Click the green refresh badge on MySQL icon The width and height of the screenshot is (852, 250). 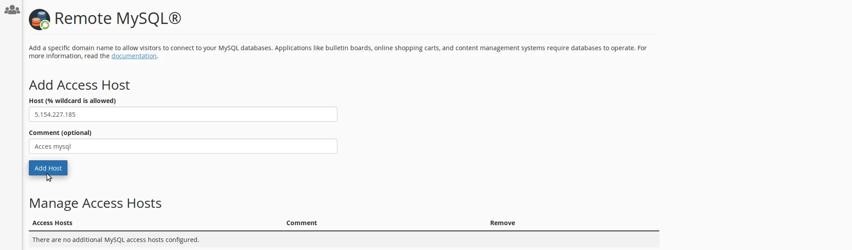coord(45,26)
